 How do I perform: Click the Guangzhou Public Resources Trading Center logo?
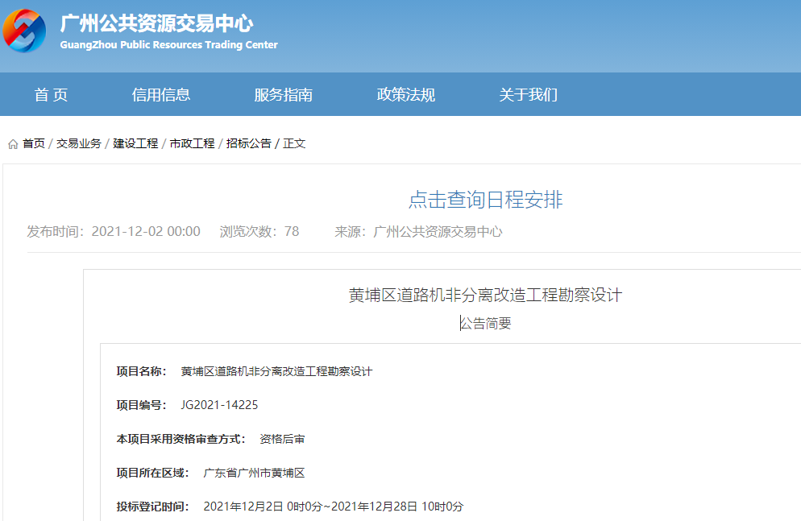pyautogui.click(x=25, y=31)
